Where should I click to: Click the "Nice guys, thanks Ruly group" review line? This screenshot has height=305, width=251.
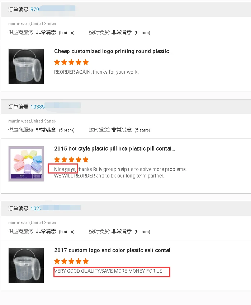point(120,169)
